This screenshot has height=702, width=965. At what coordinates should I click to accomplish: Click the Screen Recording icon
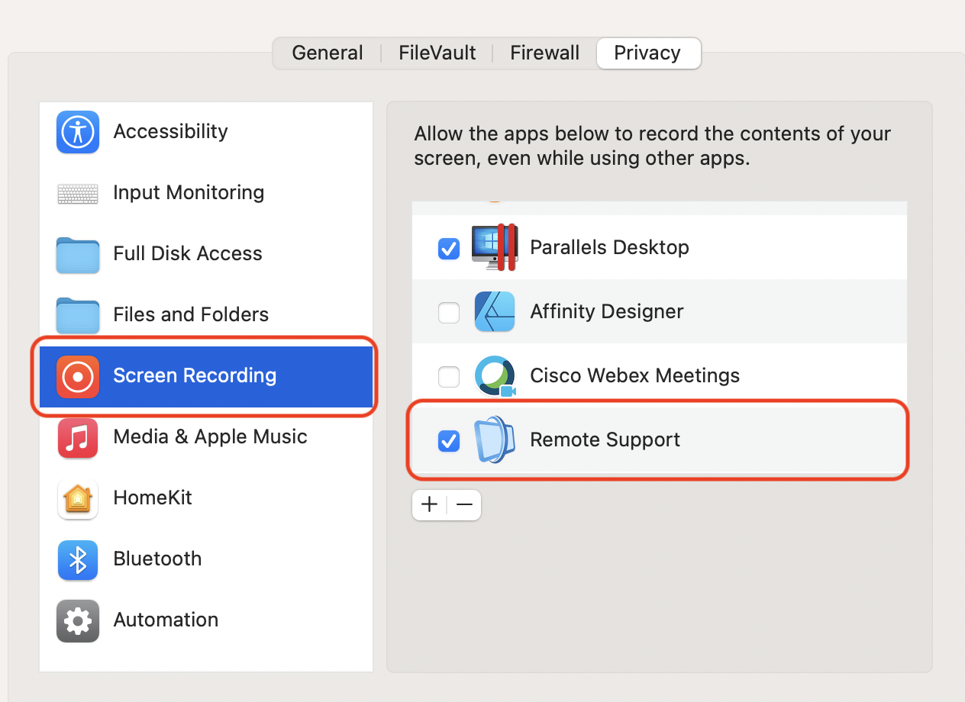(x=78, y=376)
